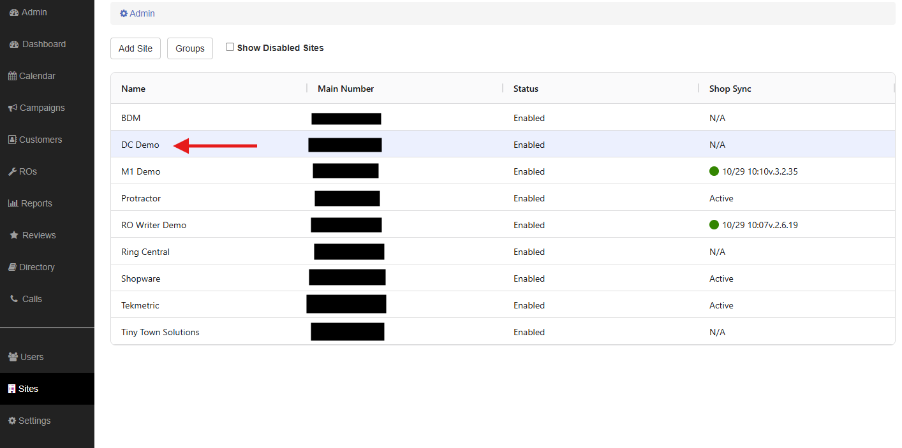Select the Tekmetric site name
Viewport: 902px width, 448px height.
[x=140, y=305]
